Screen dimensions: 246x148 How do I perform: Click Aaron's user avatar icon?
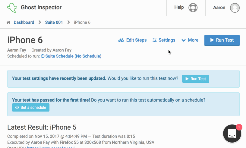click(235, 8)
